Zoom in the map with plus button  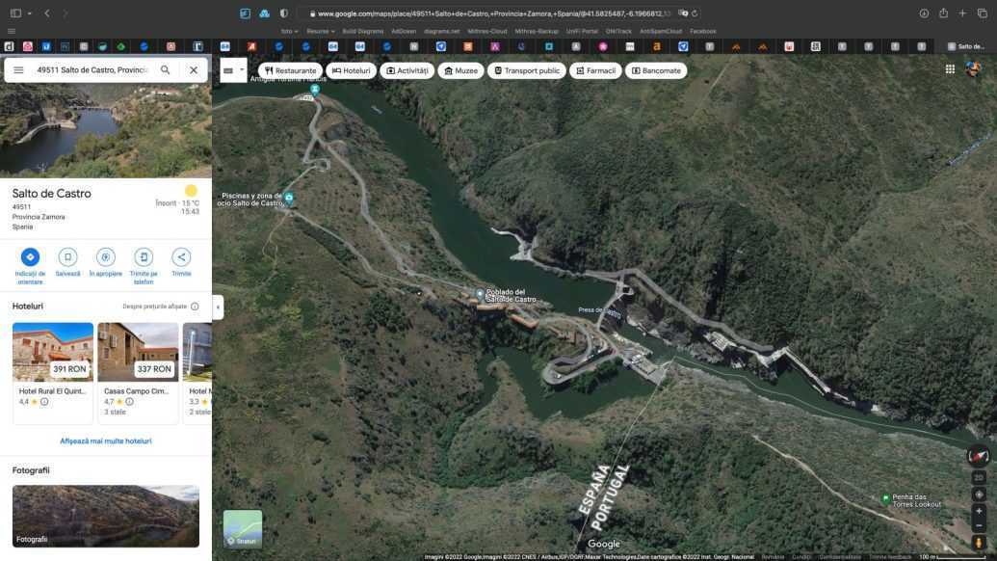pyautogui.click(x=979, y=511)
